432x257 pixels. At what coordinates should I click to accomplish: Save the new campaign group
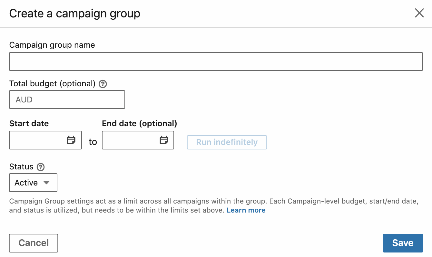tap(403, 243)
